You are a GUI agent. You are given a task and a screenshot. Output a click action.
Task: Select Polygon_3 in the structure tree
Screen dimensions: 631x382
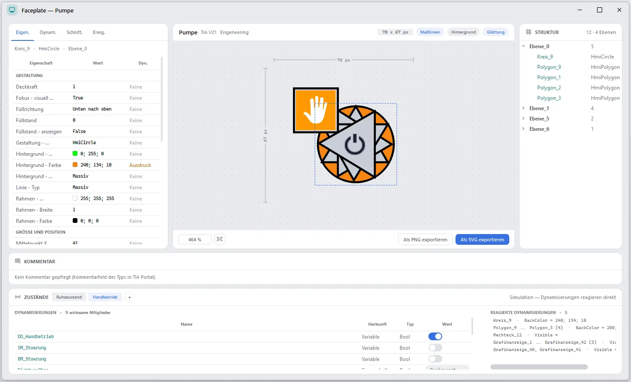549,98
